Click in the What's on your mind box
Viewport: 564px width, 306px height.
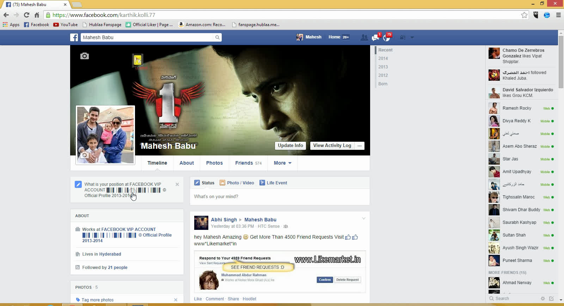coord(280,197)
